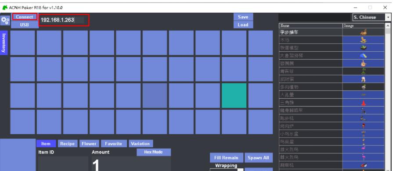Toggle Hex Mode for amount
The height and width of the screenshot is (171, 393).
point(153,152)
